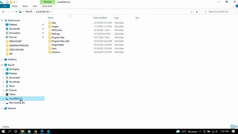This screenshot has height=134, width=238.
Task: Open VIDEO UPLOAD in Quick access
Action: coord(16,50)
